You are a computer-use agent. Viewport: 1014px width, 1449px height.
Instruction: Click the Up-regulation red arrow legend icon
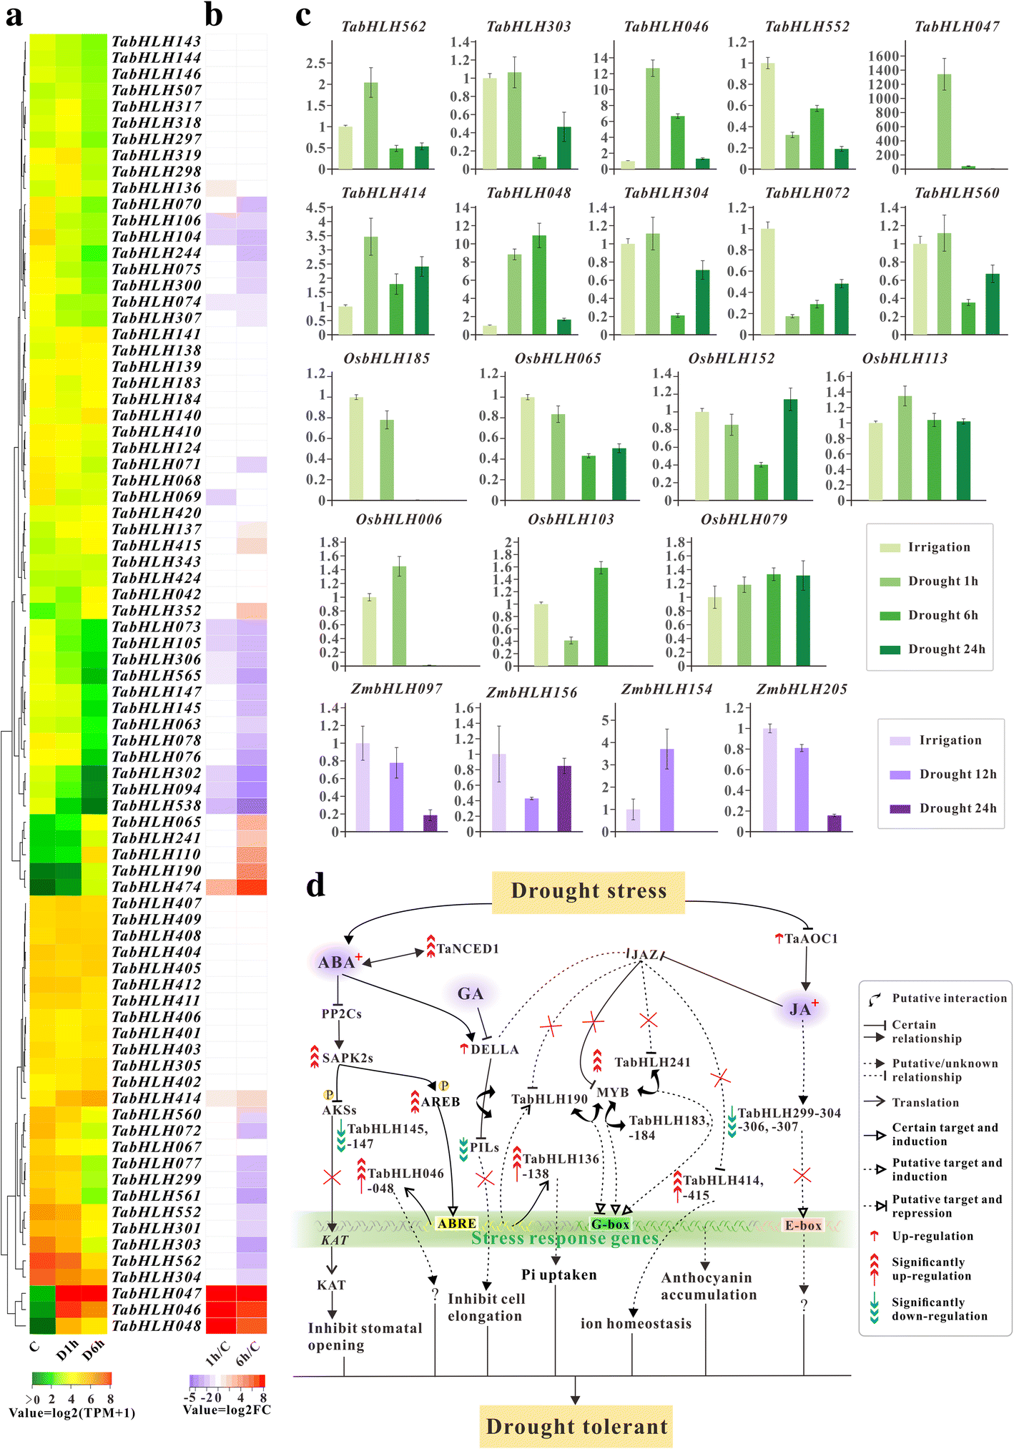874,1236
